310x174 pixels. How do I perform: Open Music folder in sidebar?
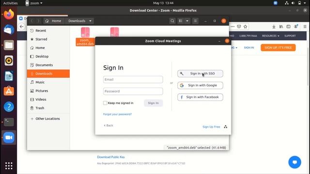click(48, 82)
